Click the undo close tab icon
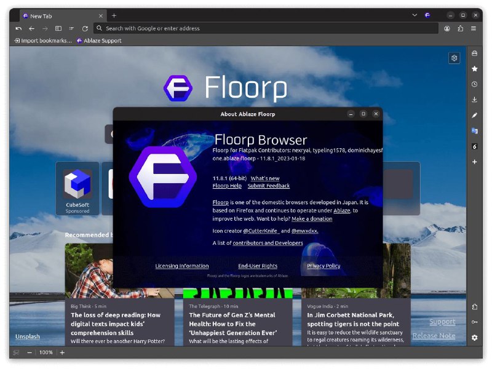Screen dimensions: 492x369 [18, 28]
